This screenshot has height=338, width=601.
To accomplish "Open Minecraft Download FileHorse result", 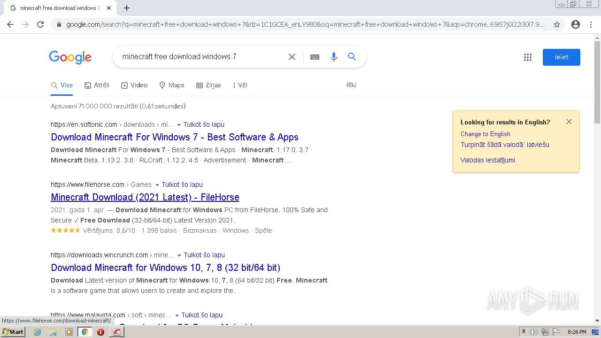I will click(x=145, y=197).
